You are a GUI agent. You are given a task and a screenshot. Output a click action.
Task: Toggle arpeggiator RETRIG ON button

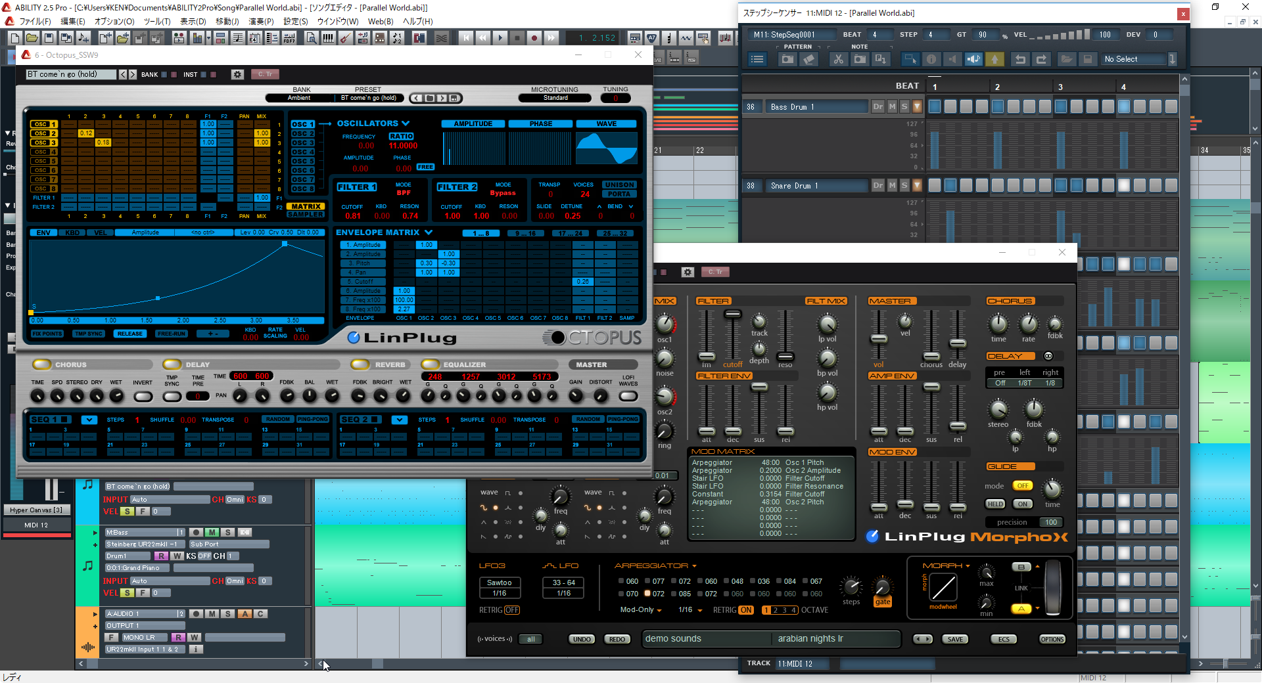pos(746,610)
